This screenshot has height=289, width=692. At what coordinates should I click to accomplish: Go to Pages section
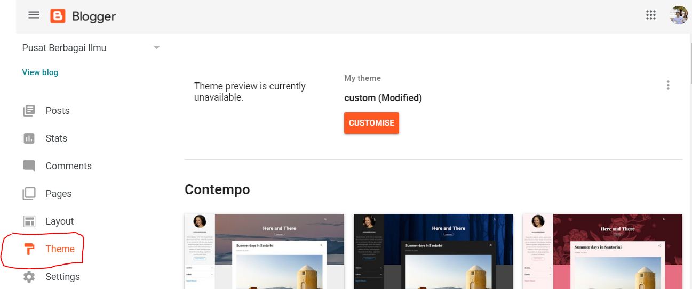[58, 194]
